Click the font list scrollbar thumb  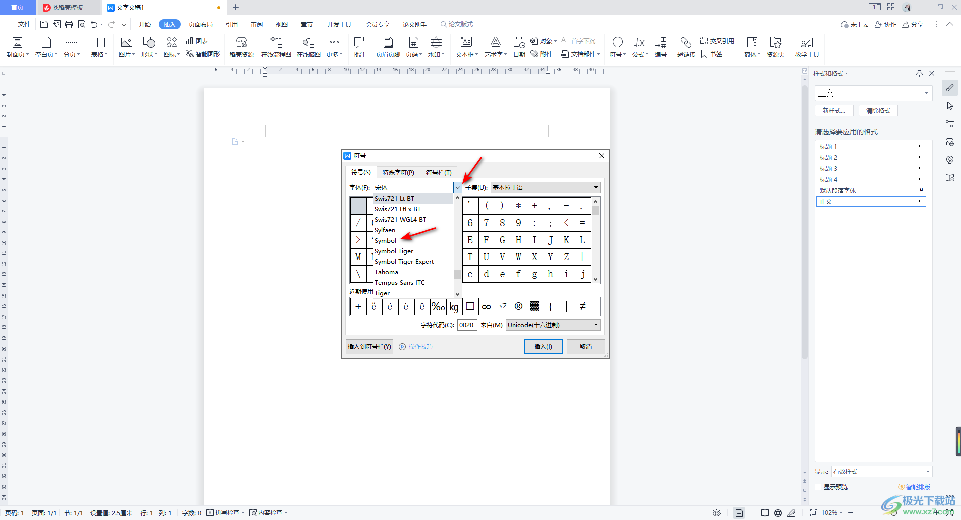457,274
